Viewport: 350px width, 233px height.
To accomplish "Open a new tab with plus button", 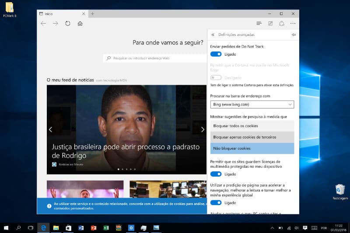I will point(92,14).
